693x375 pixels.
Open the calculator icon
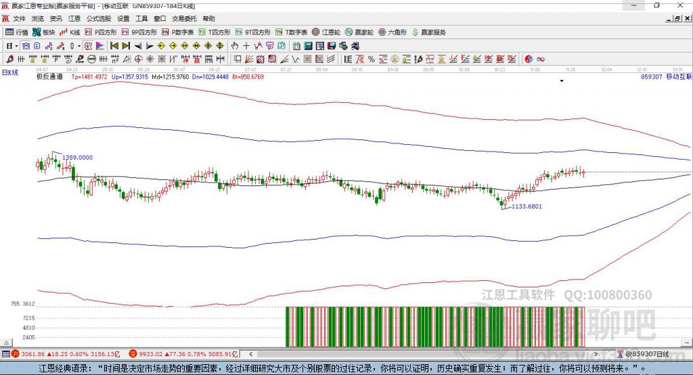[x=308, y=46]
